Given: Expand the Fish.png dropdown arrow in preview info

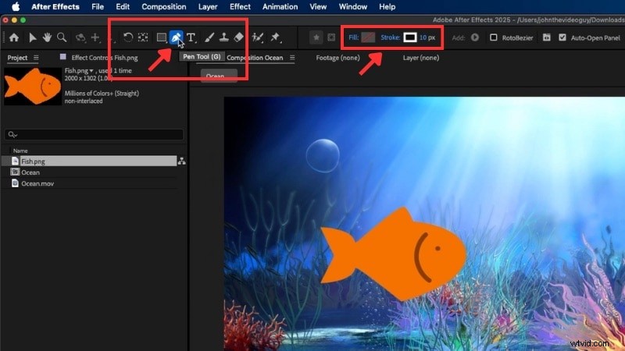Looking at the screenshot, I should [x=91, y=71].
